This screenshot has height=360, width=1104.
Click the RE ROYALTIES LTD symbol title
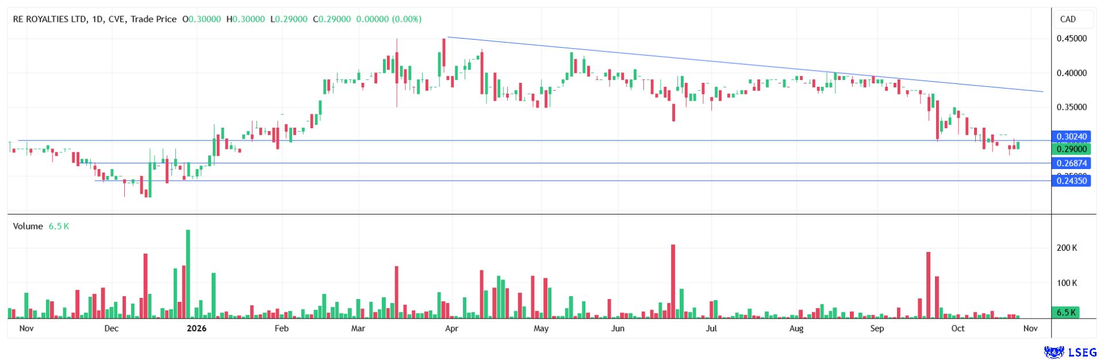point(49,19)
